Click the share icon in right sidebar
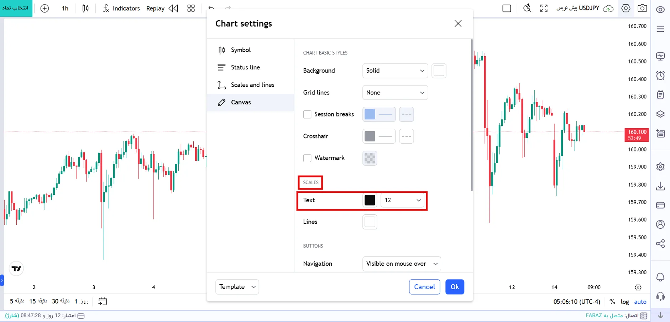This screenshot has width=670, height=322. pos(660,244)
